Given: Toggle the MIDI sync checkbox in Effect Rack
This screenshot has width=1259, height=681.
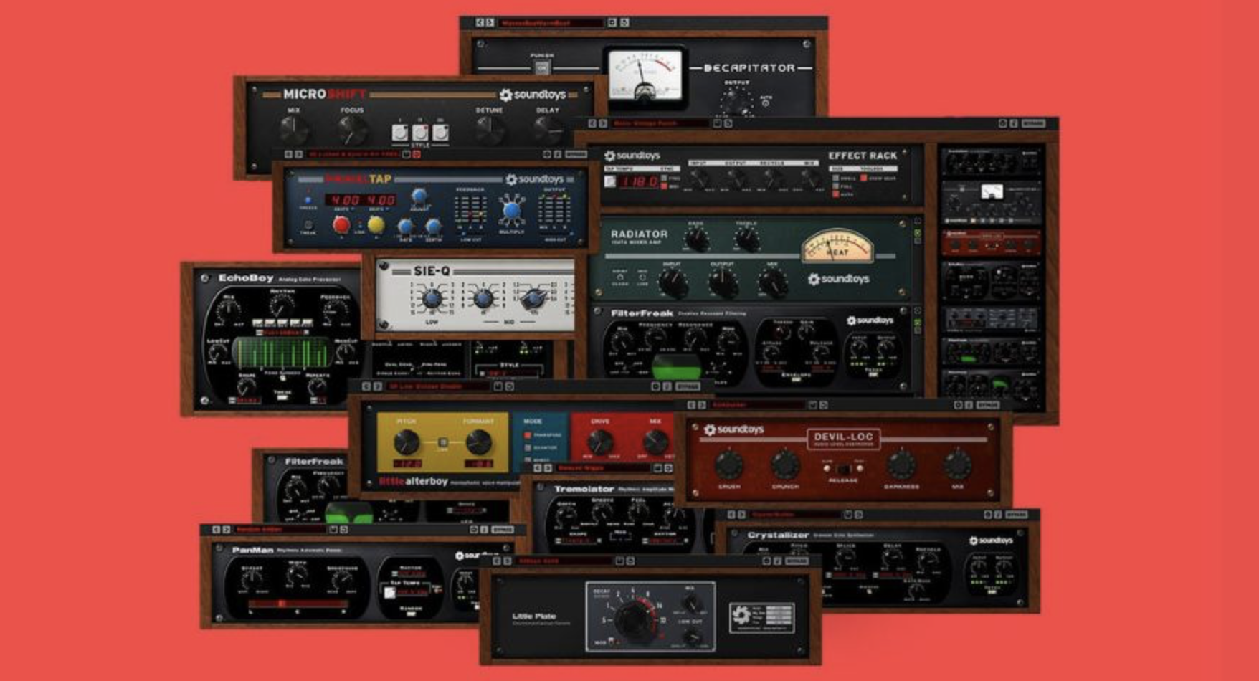Looking at the screenshot, I should point(665,186).
